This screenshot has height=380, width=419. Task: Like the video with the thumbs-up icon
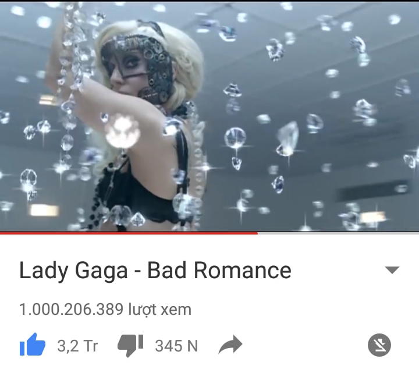33,345
